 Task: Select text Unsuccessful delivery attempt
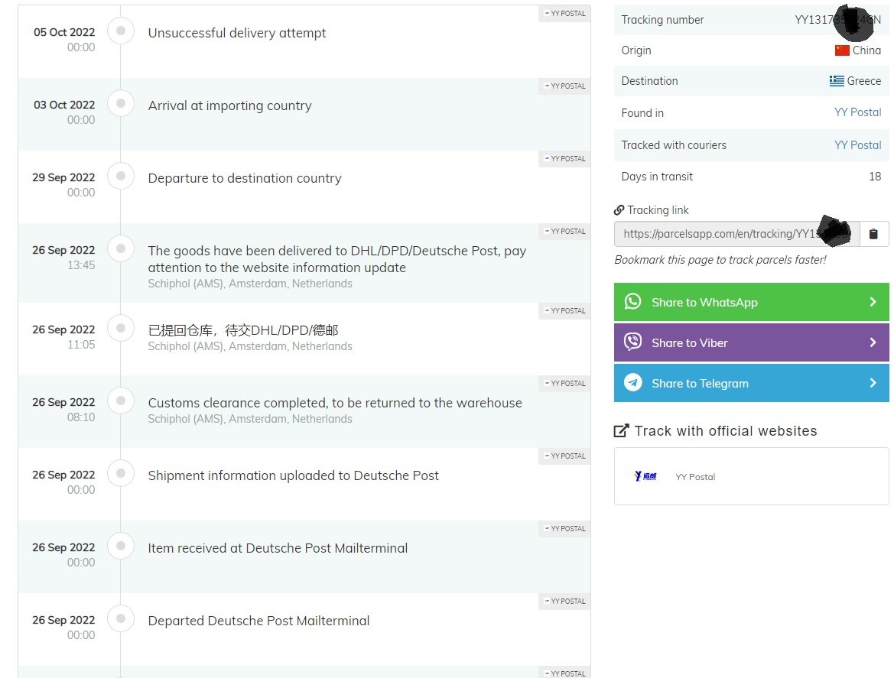[x=236, y=33]
